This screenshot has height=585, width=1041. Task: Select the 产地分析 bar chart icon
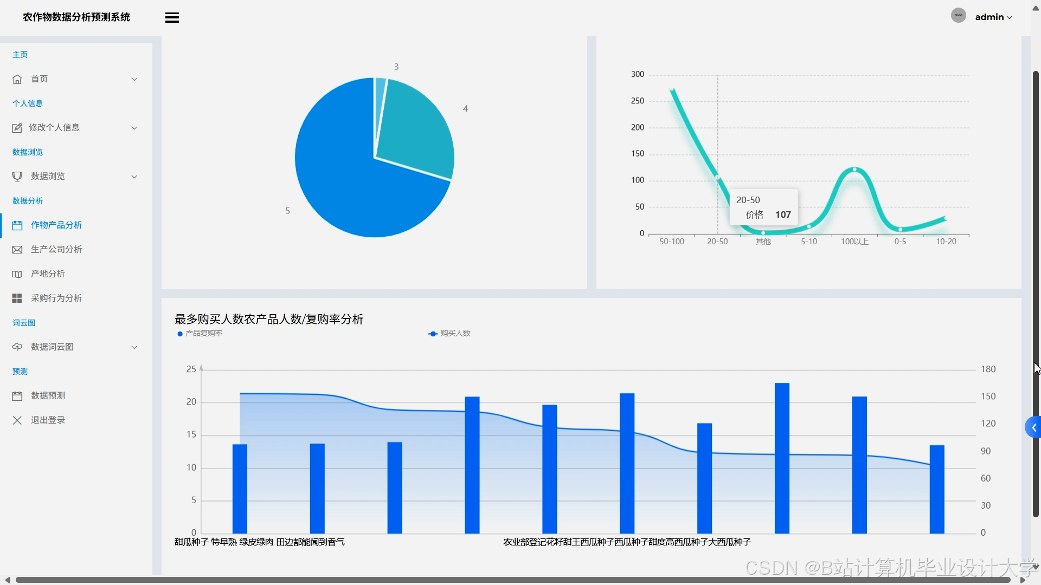coord(17,274)
